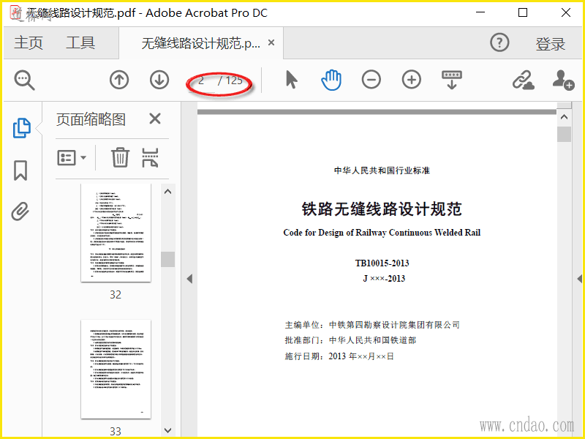Click the English title Code for Design
Screen dimensions: 585x439
coord(382,233)
